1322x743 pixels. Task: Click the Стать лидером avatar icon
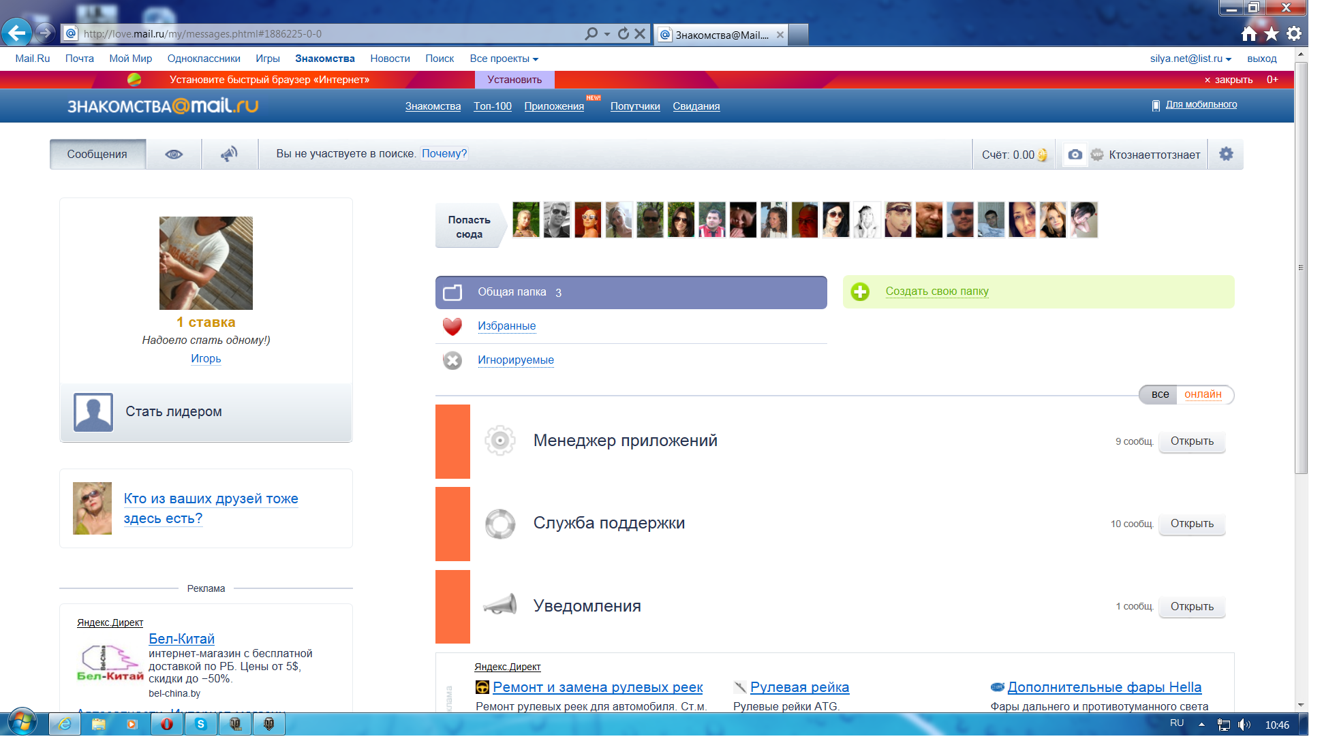93,412
